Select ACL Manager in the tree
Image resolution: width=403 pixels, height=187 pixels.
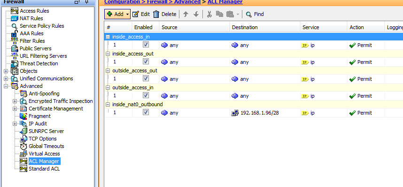pos(44,161)
